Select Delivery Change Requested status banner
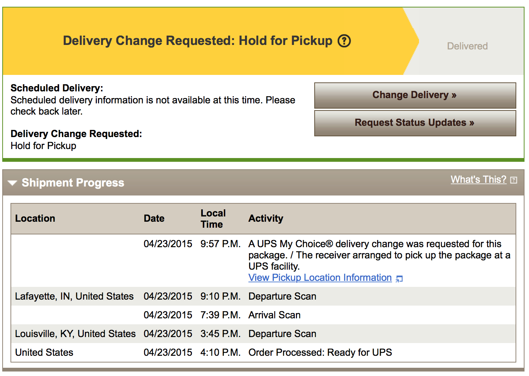 pyautogui.click(x=207, y=40)
